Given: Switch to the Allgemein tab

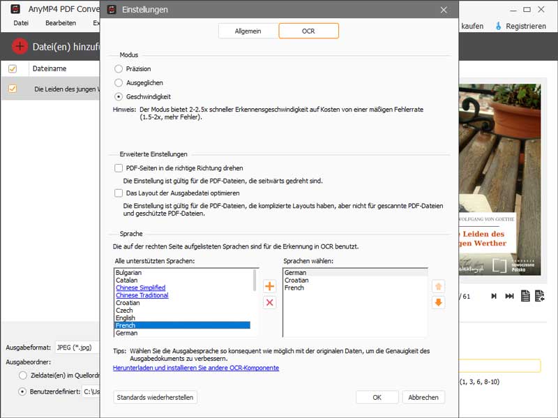Looking at the screenshot, I should (248, 31).
